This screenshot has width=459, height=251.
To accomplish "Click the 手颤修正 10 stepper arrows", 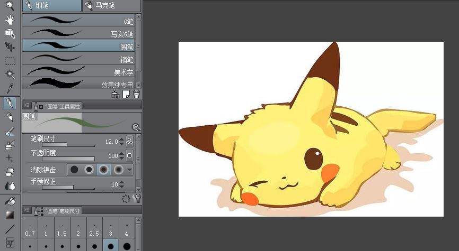I will [x=121, y=184].
